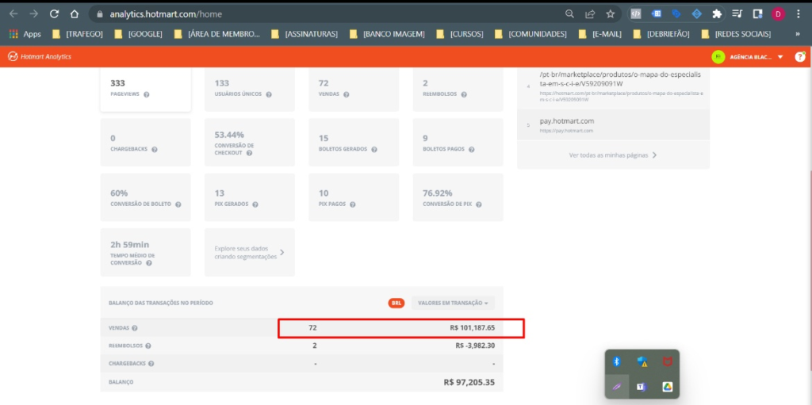Click the Bluetooth tray icon
The height and width of the screenshot is (405, 812).
coord(616,361)
